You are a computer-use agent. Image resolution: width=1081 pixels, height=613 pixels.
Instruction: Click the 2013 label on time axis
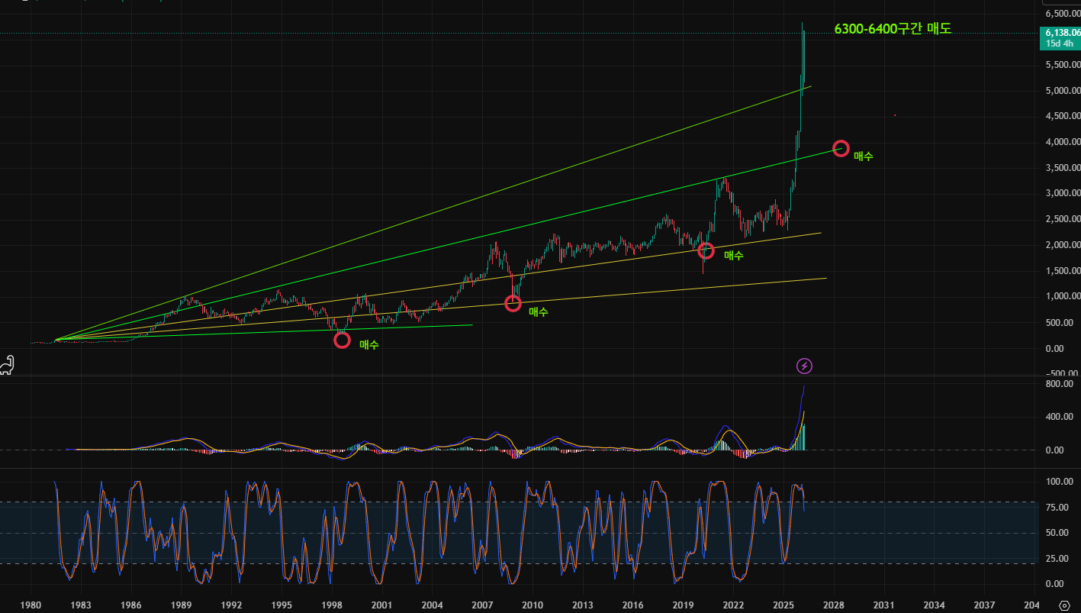pos(582,605)
